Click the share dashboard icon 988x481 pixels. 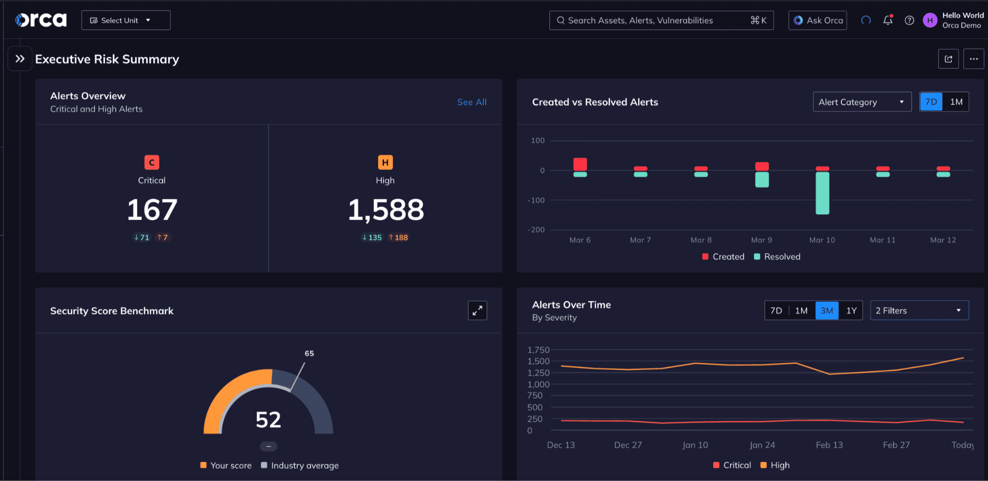click(x=948, y=59)
